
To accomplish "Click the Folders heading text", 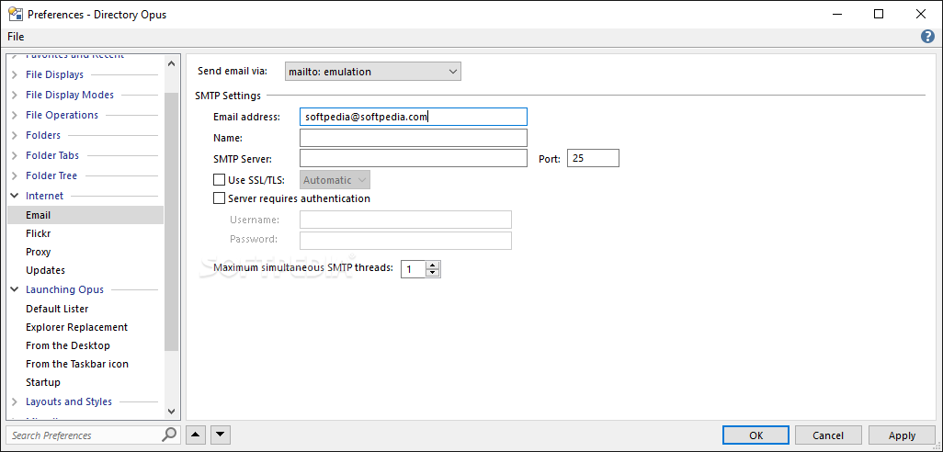I will coord(43,135).
